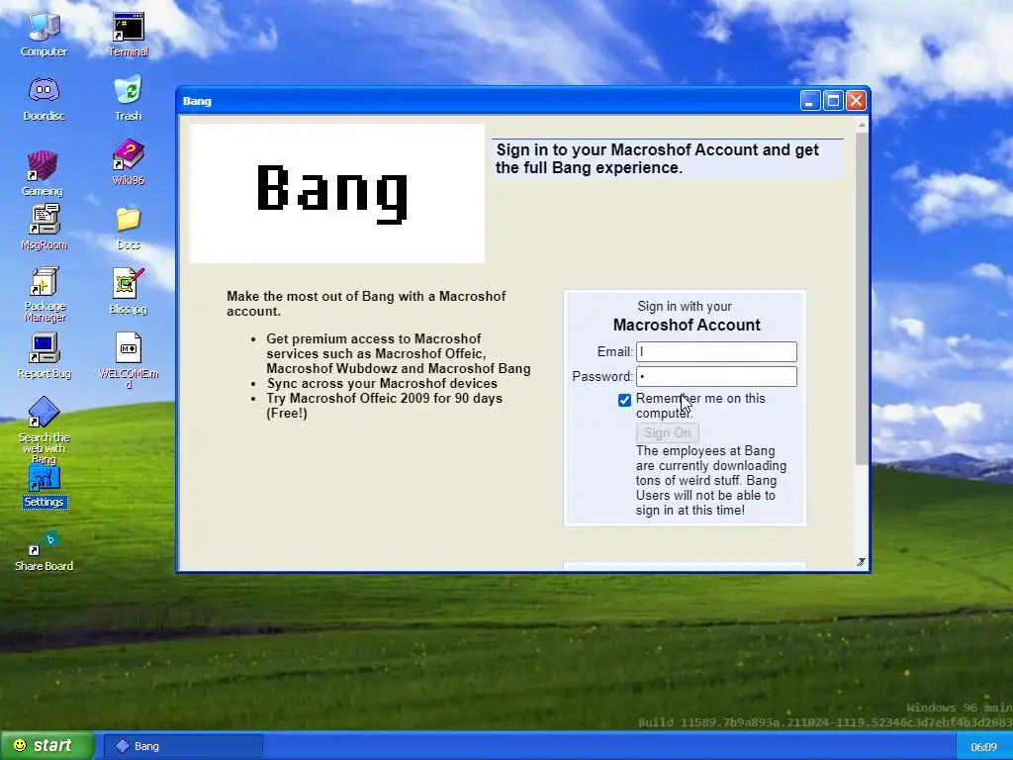The height and width of the screenshot is (760, 1013).
Task: Open the Trash icon on desktop
Action: click(128, 98)
